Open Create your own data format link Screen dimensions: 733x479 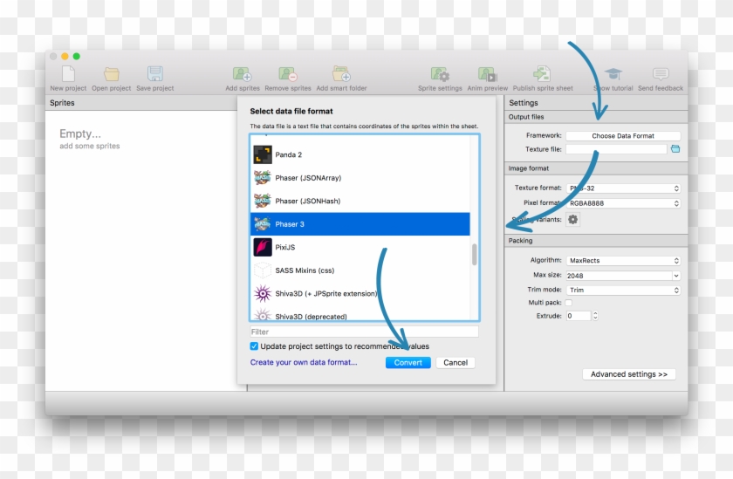click(x=304, y=362)
